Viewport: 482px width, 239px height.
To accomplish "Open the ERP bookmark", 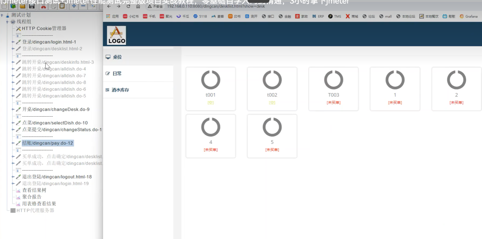I will tap(318, 16).
